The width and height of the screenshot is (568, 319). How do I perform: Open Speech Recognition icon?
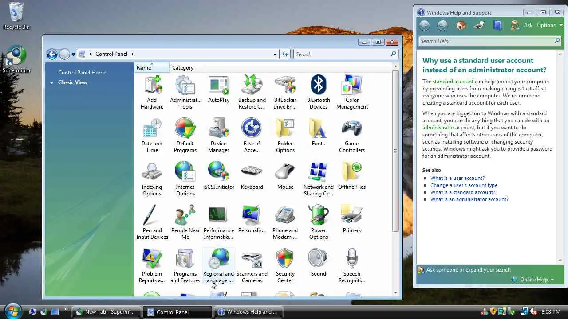point(352,266)
